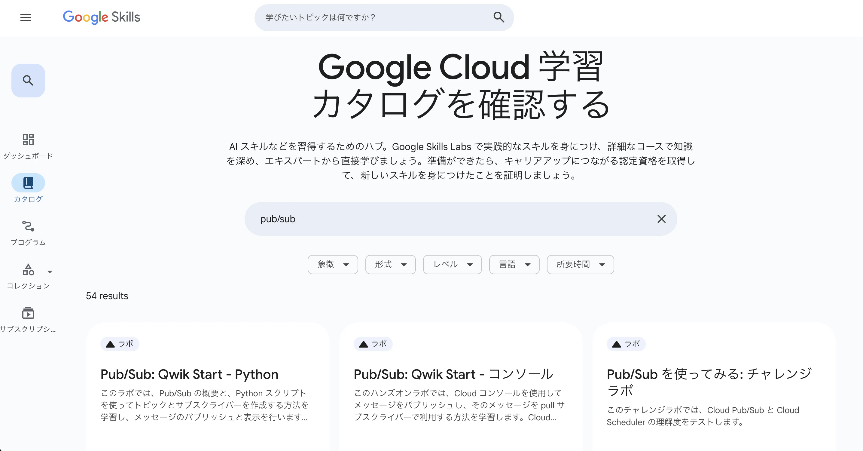Open the 象徴 filter dropdown
The width and height of the screenshot is (863, 451).
coord(333,264)
